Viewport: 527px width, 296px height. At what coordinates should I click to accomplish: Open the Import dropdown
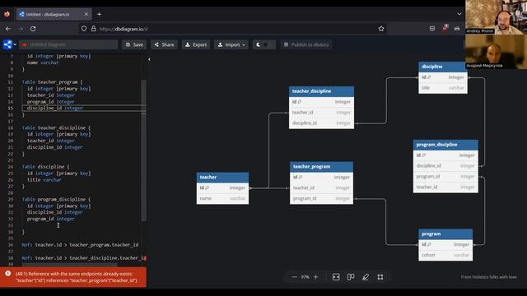tap(231, 44)
